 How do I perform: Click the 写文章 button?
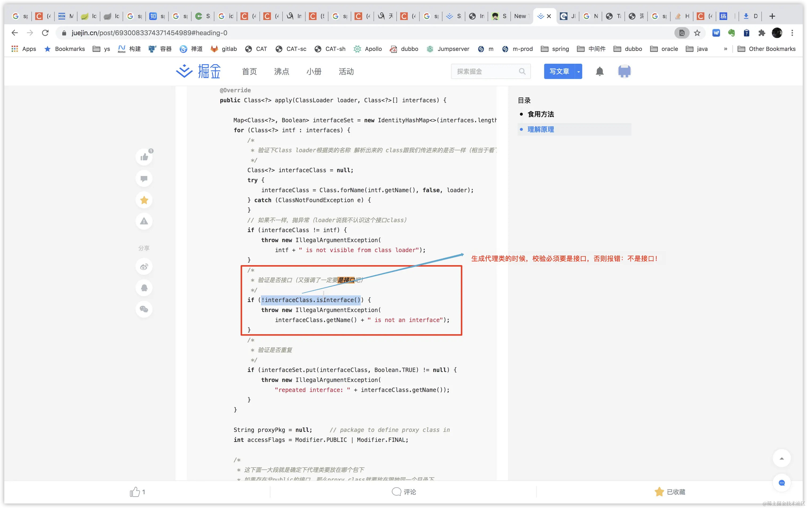559,71
